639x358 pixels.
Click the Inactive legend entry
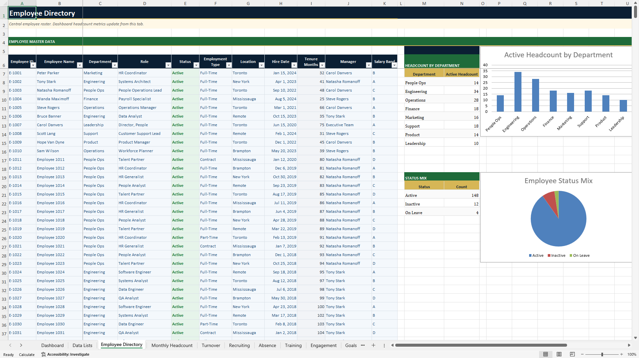click(556, 255)
